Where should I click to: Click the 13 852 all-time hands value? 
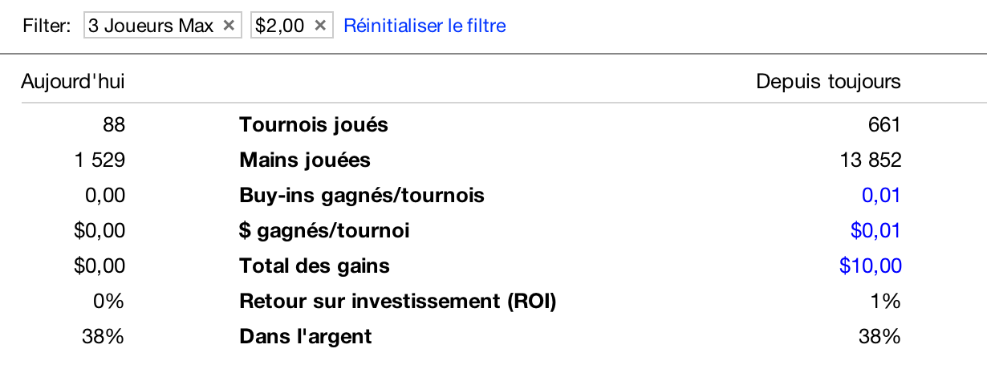[869, 160]
